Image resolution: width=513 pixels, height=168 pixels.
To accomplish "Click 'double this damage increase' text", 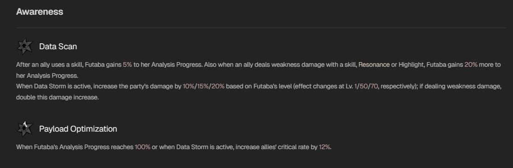I will (57, 98).
